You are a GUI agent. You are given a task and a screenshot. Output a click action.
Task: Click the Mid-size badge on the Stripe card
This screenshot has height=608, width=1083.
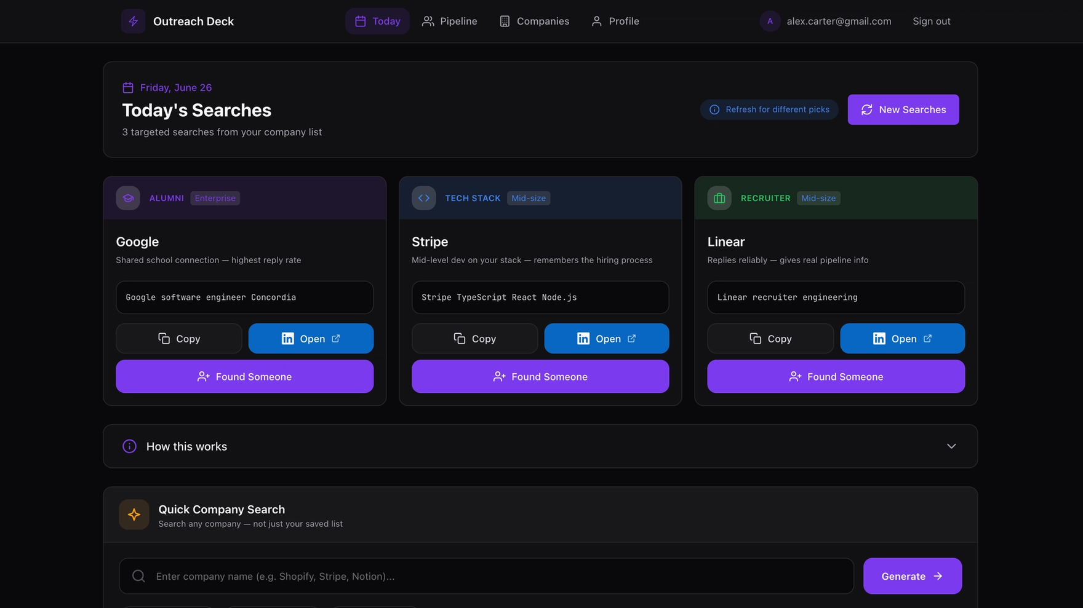529,198
